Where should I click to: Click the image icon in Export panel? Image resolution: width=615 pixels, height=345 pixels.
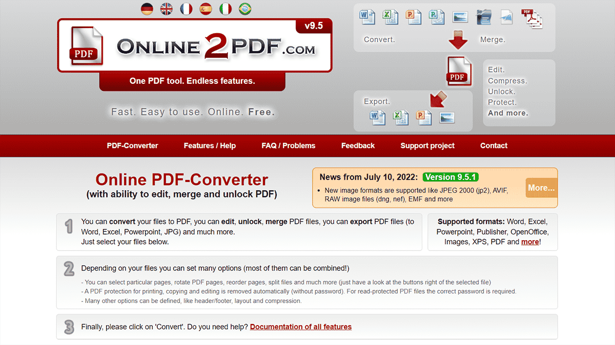[x=447, y=118]
